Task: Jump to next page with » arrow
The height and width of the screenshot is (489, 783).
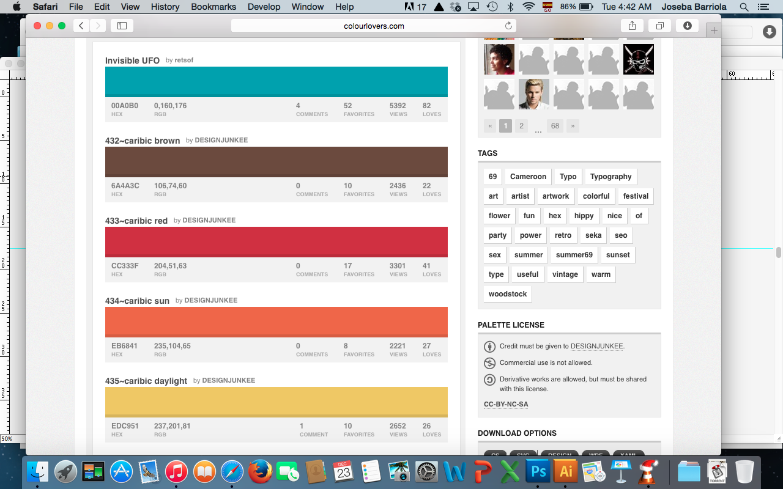Action: [573, 126]
